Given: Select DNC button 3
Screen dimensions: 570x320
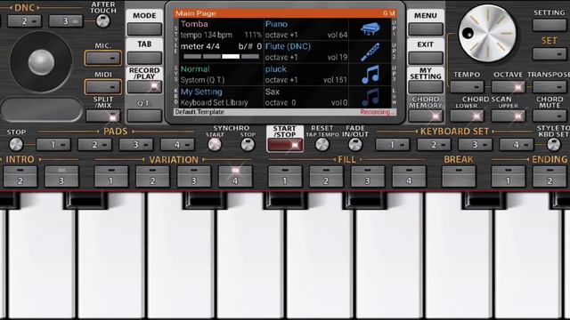Looking at the screenshot, I should [66, 21].
